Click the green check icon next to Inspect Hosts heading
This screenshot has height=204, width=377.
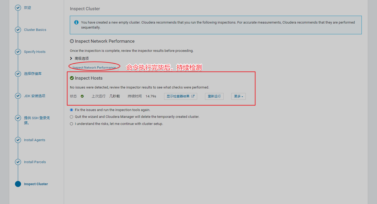pos(72,78)
